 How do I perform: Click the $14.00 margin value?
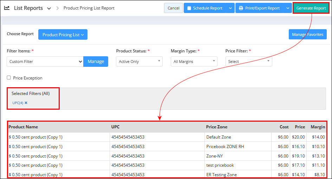[318, 137]
